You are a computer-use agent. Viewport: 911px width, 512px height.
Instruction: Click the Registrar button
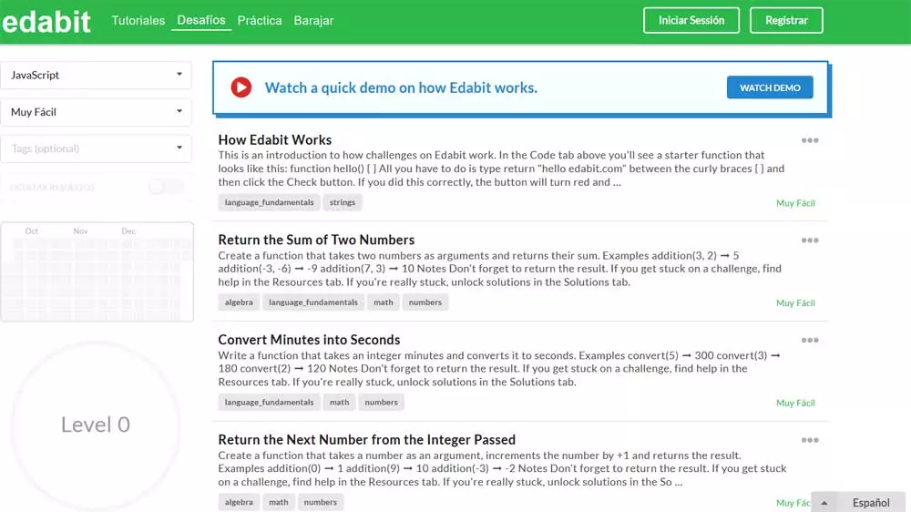786,20
